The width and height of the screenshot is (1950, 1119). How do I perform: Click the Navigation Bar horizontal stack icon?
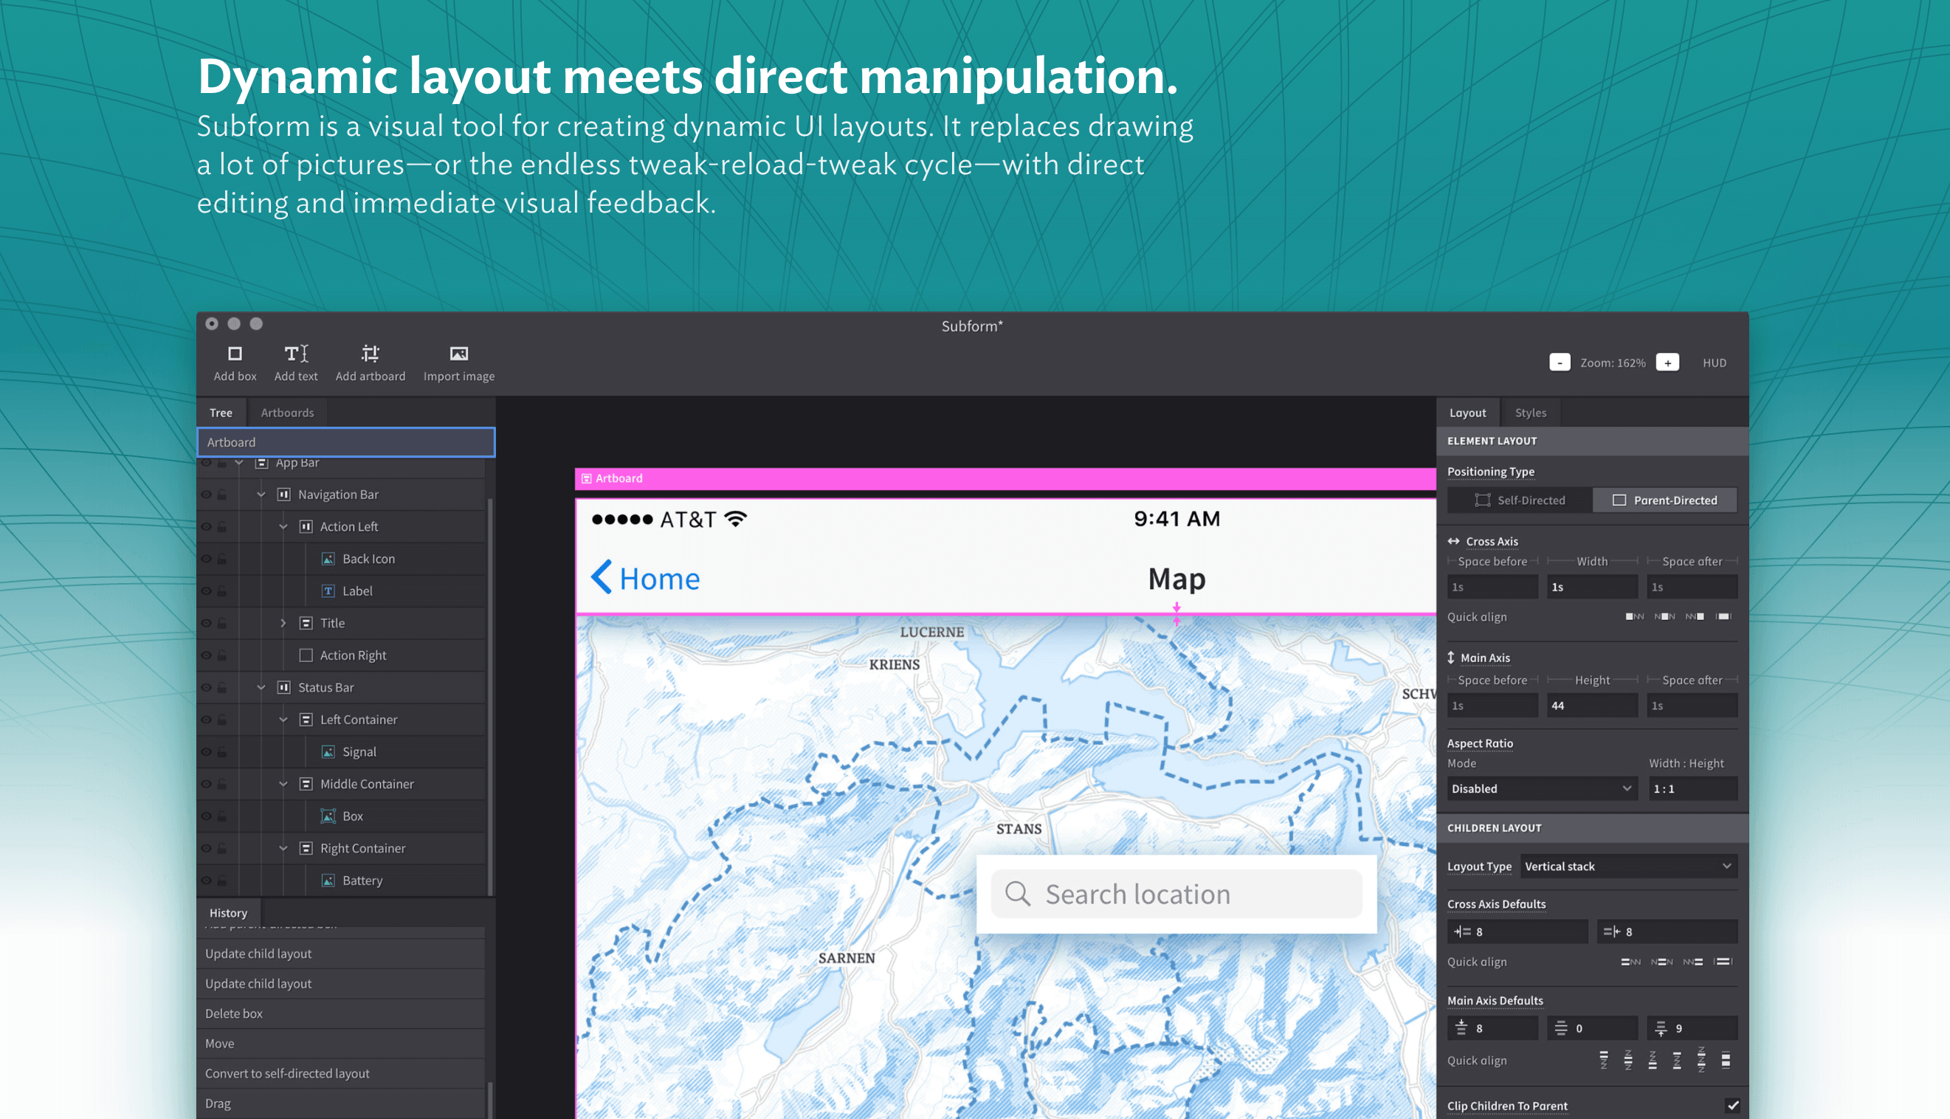coord(283,494)
